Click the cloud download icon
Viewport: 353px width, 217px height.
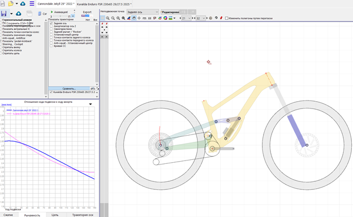pos(23,3)
